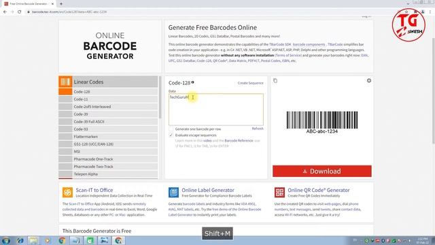435x245 pixels.
Task: Select Pharmacode Two-Track barcode type
Action: click(x=108, y=167)
